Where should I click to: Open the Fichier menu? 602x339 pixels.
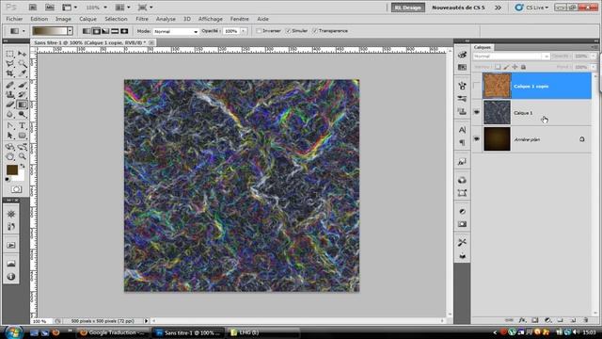click(14, 19)
